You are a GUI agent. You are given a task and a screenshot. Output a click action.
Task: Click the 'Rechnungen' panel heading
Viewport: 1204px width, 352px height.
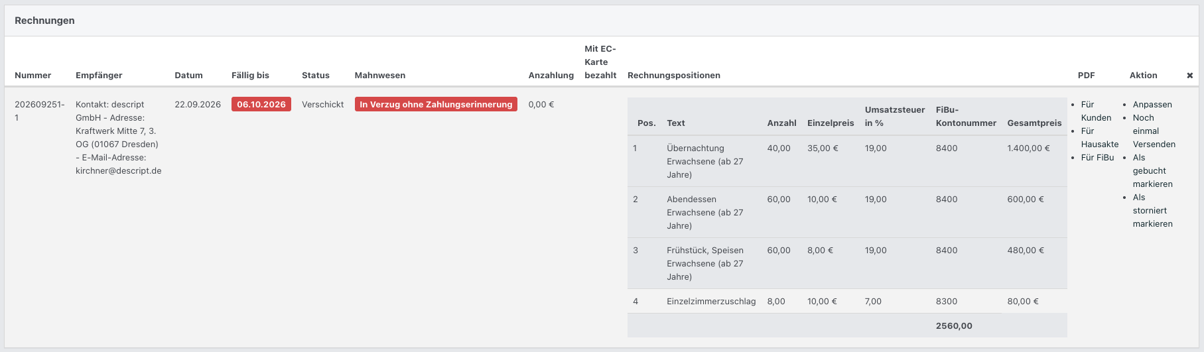click(x=44, y=21)
